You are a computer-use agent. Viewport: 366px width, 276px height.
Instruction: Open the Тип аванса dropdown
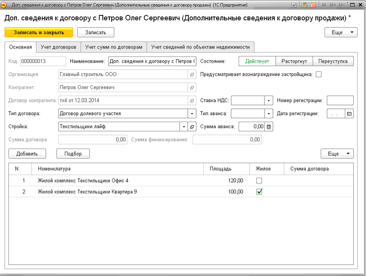pos(269,113)
